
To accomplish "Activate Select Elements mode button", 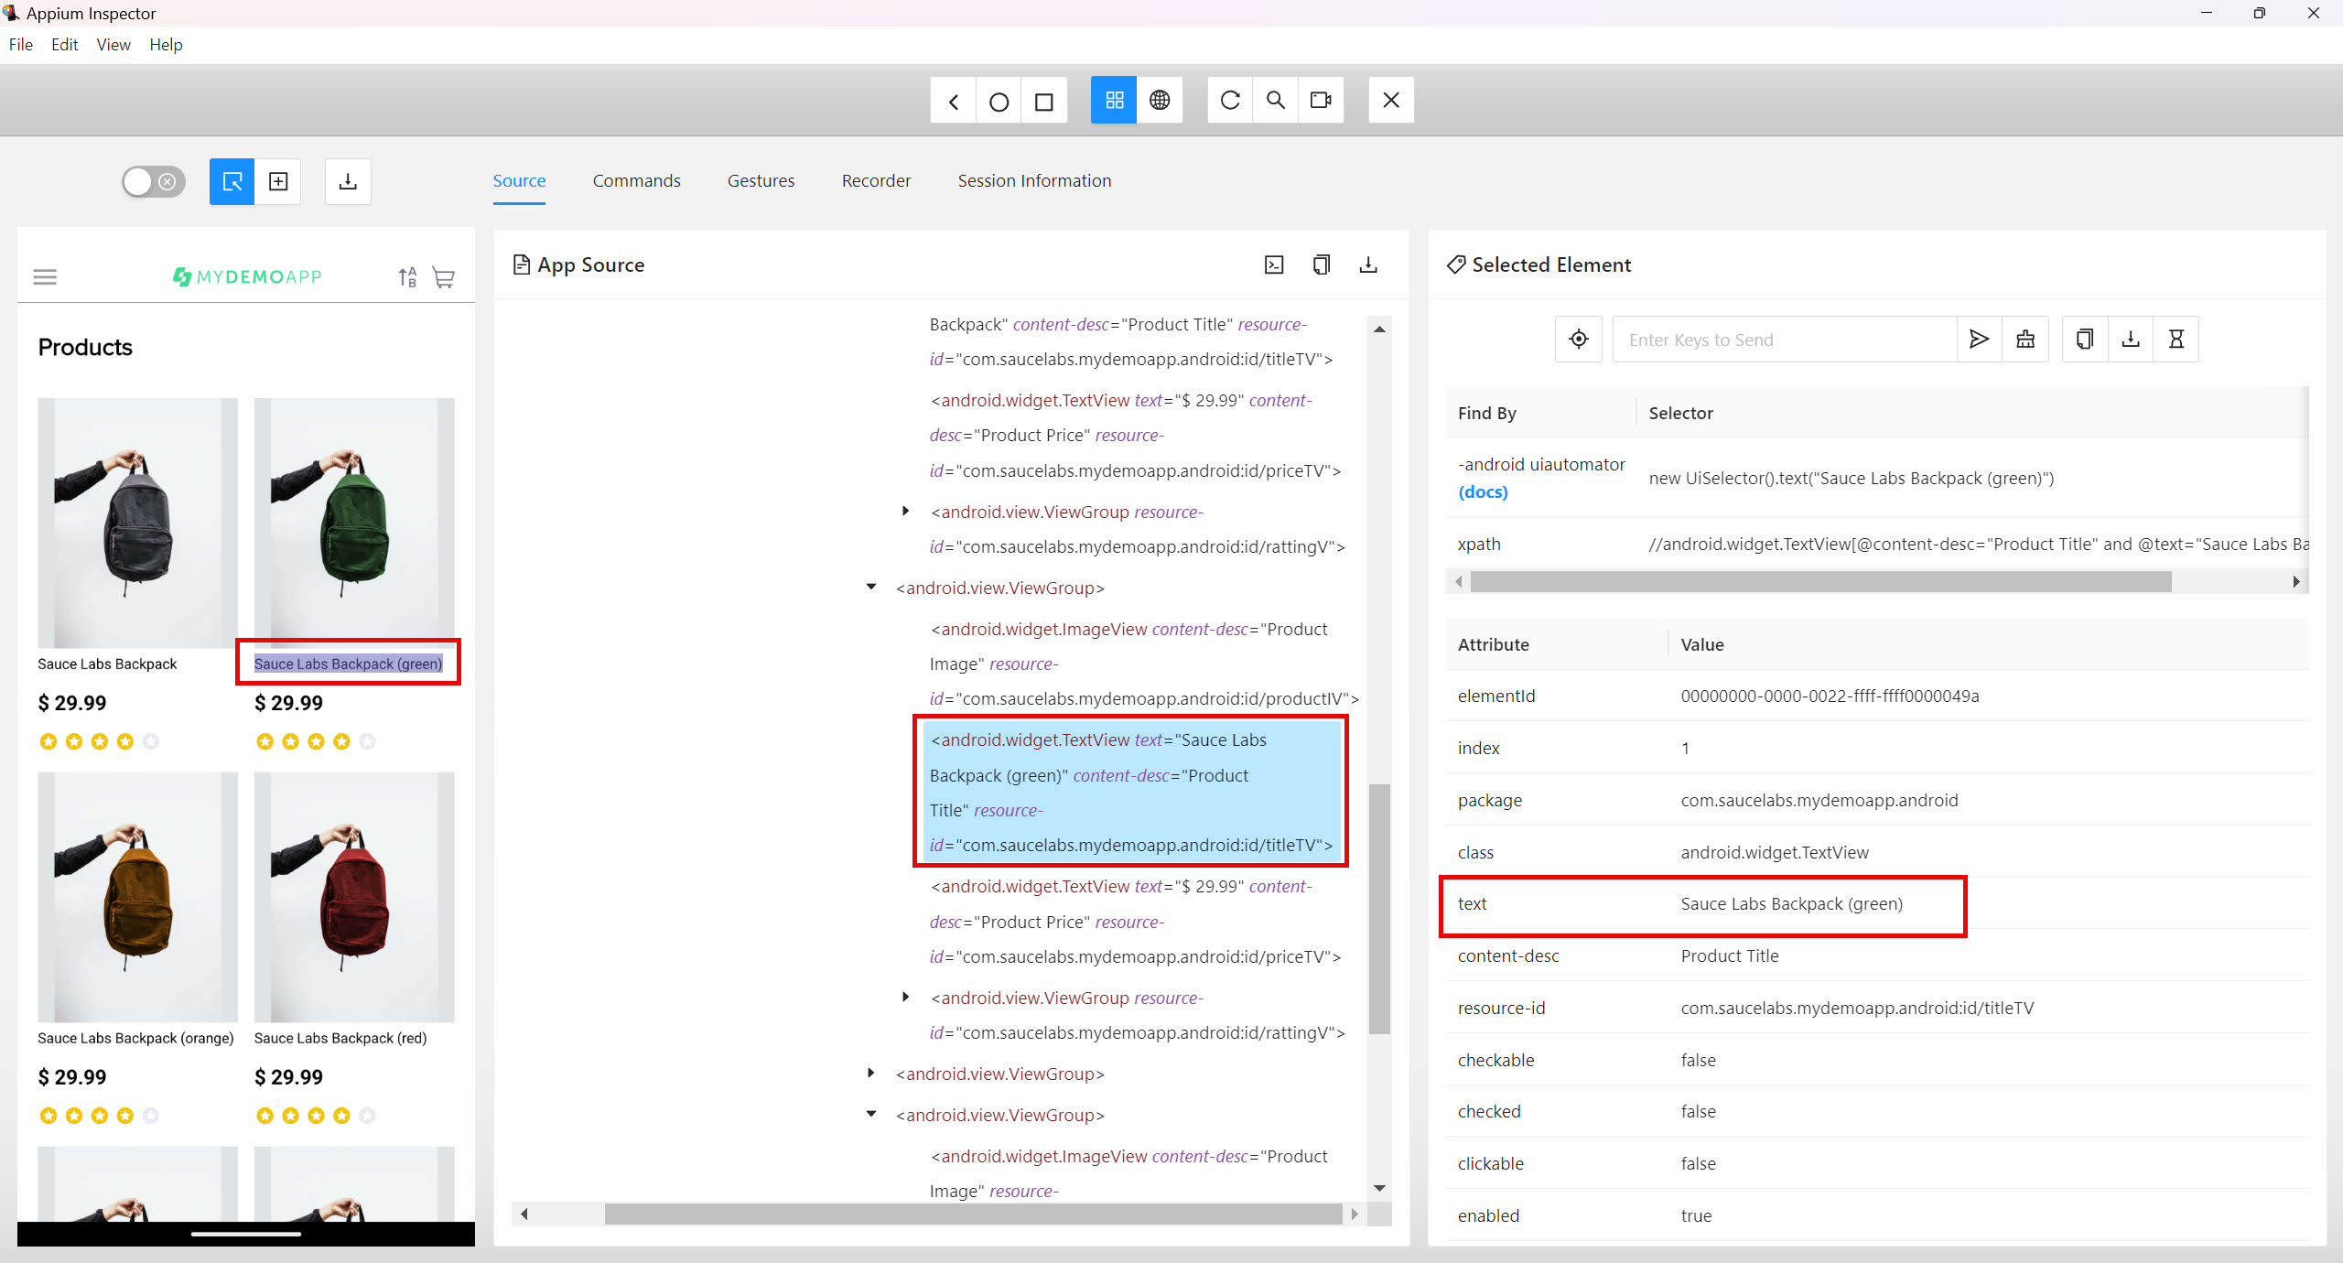I will 232,181.
